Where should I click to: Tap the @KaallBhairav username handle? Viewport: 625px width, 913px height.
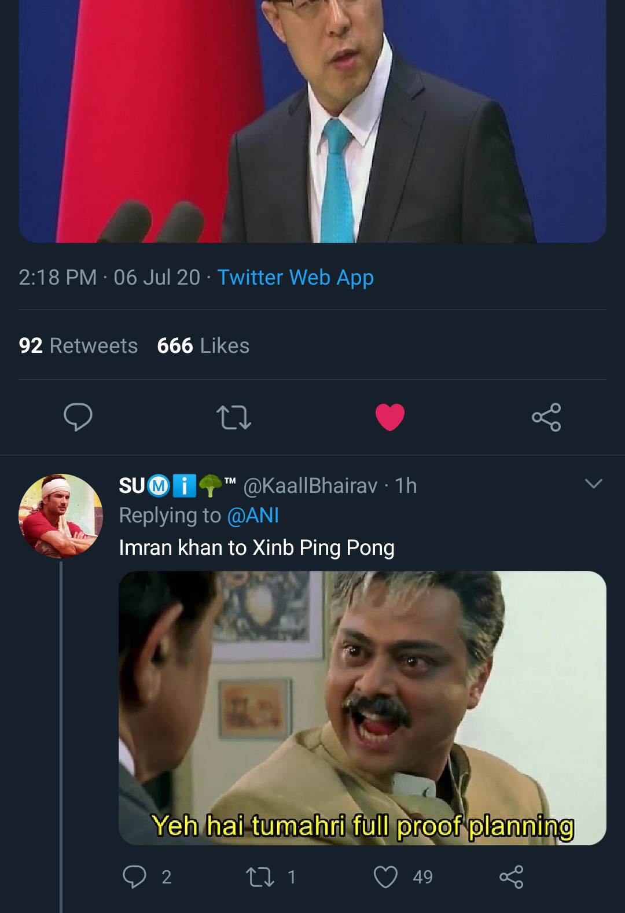click(310, 486)
